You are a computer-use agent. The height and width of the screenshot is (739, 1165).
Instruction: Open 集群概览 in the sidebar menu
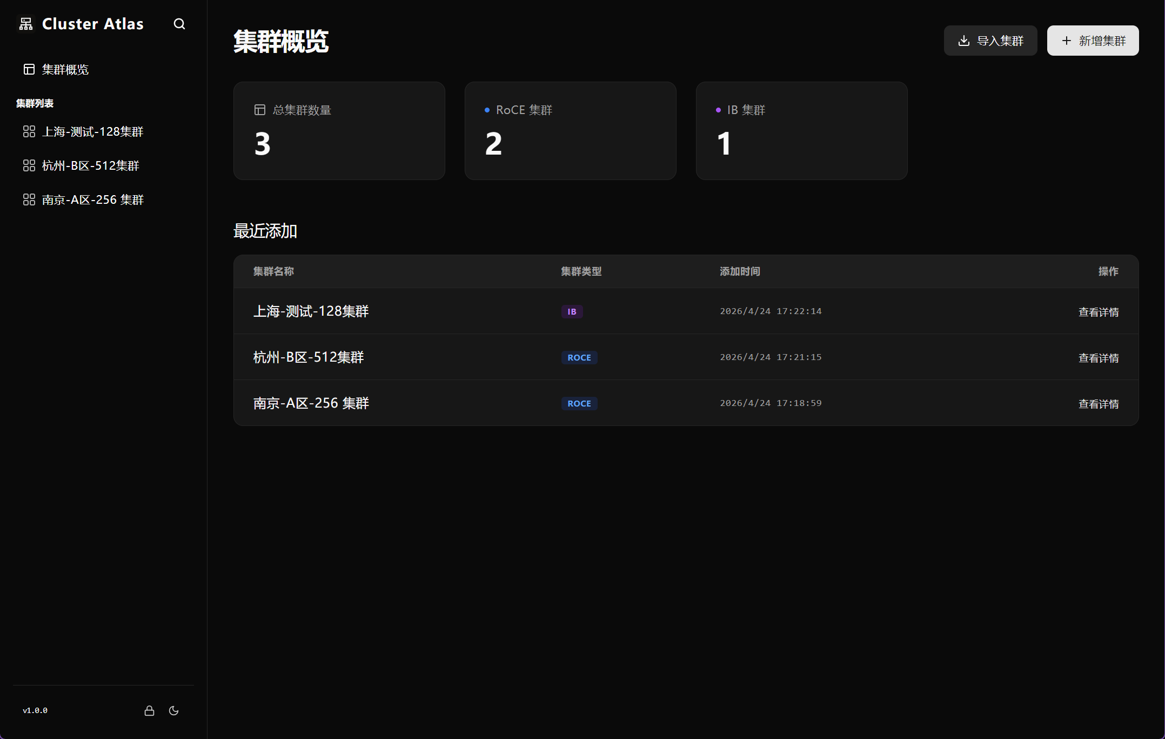(65, 69)
